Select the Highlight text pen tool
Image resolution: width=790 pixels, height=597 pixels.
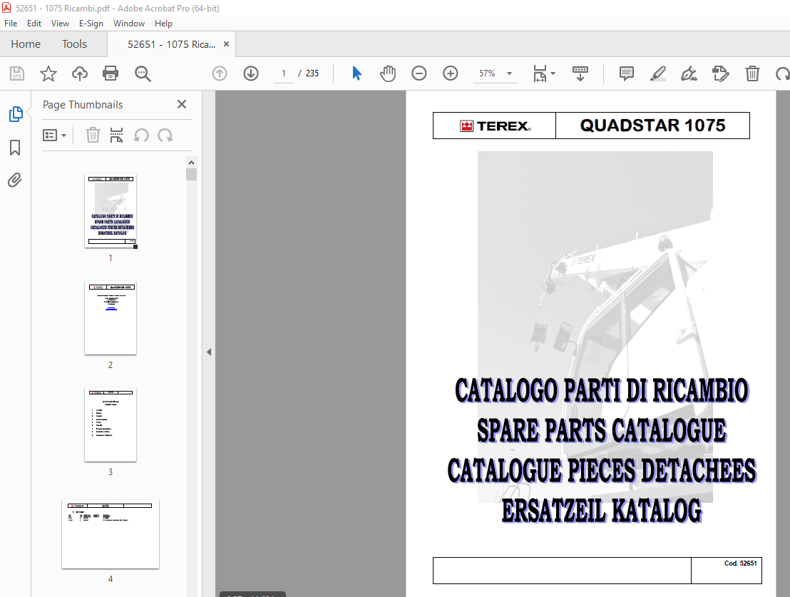coord(658,73)
